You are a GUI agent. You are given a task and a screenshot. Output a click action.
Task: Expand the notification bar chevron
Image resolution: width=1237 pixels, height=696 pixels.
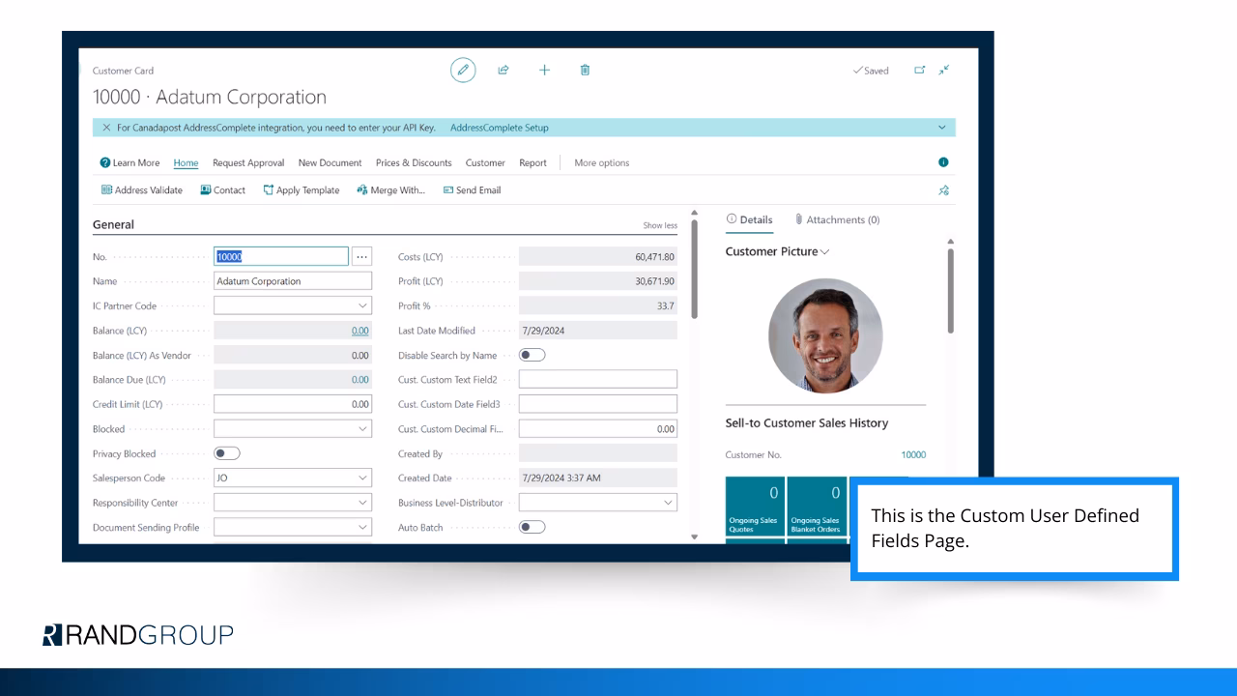[x=942, y=128]
